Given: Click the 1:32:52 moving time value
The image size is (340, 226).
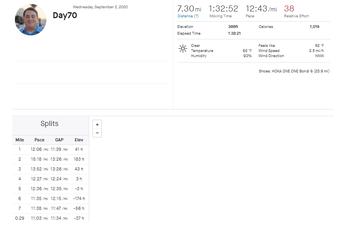Looking at the screenshot, I should [x=223, y=9].
